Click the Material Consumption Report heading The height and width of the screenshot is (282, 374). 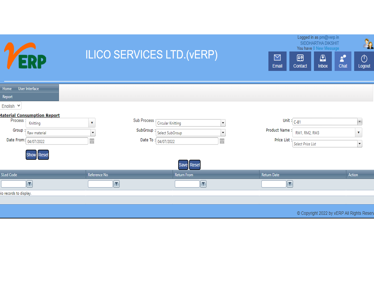30,115
